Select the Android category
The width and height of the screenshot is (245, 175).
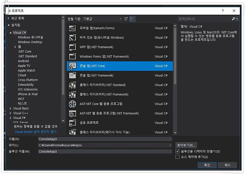click(23, 61)
